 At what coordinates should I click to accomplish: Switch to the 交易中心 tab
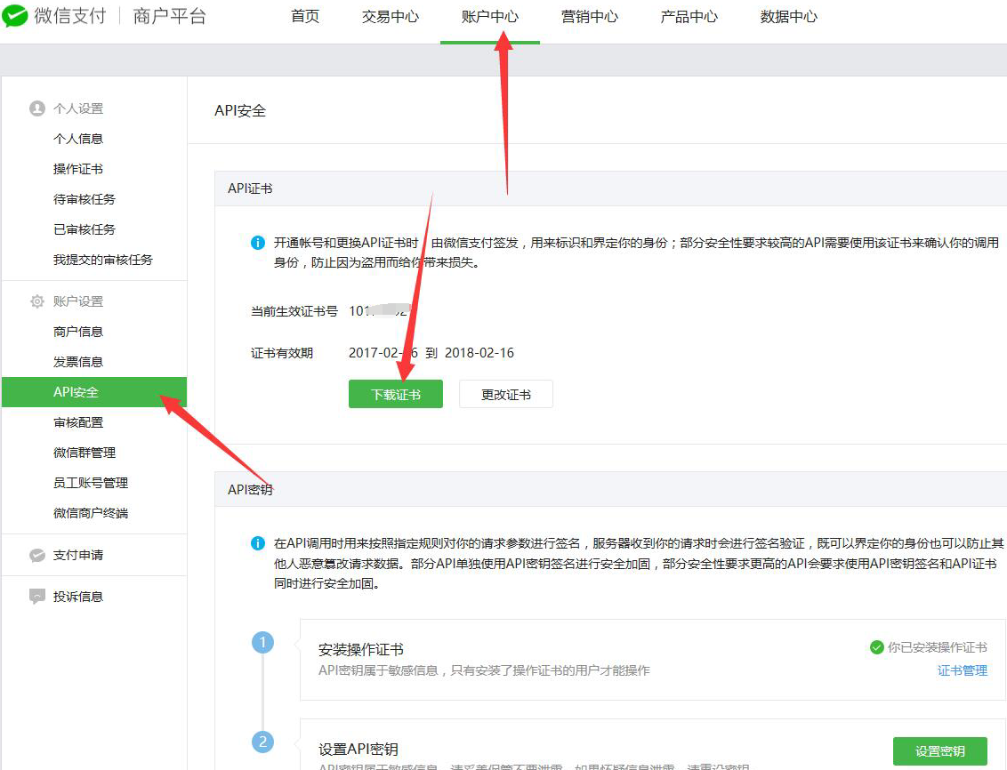pos(391,17)
